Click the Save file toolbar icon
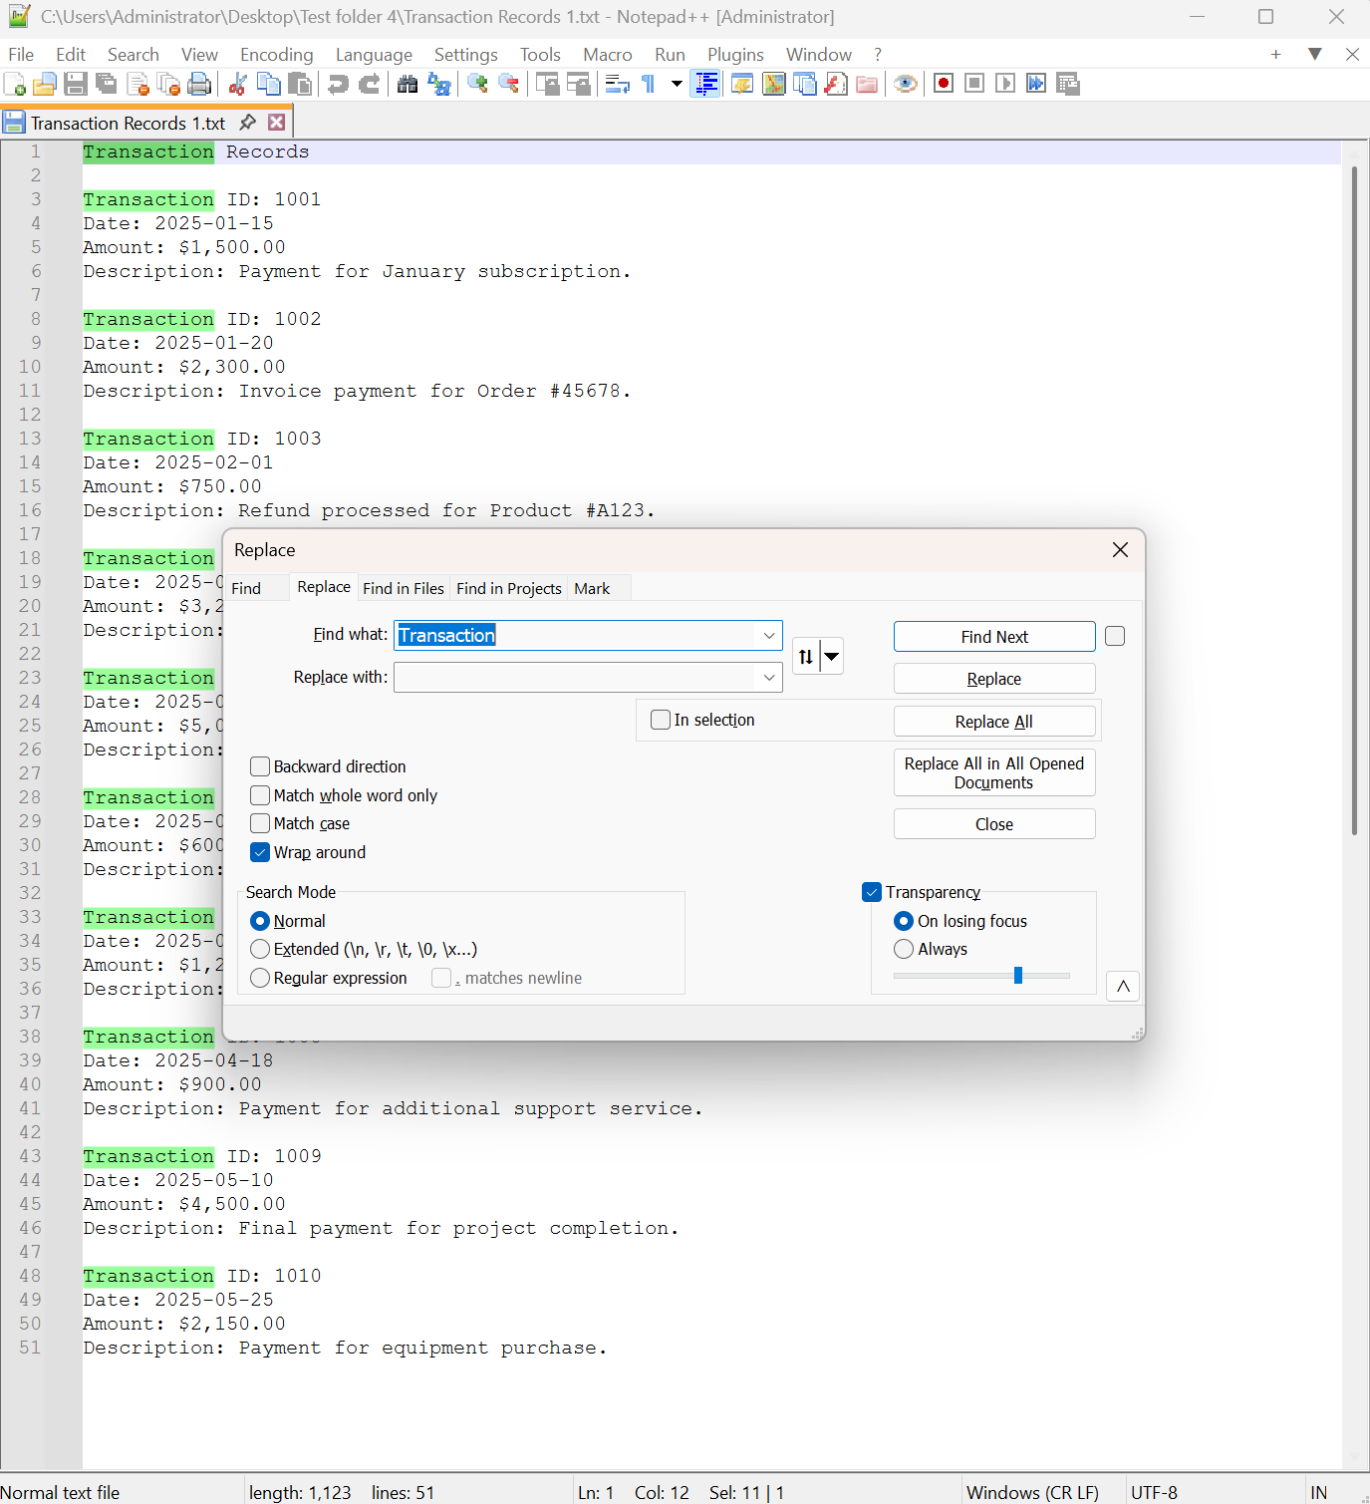The width and height of the screenshot is (1370, 1504). click(x=76, y=84)
